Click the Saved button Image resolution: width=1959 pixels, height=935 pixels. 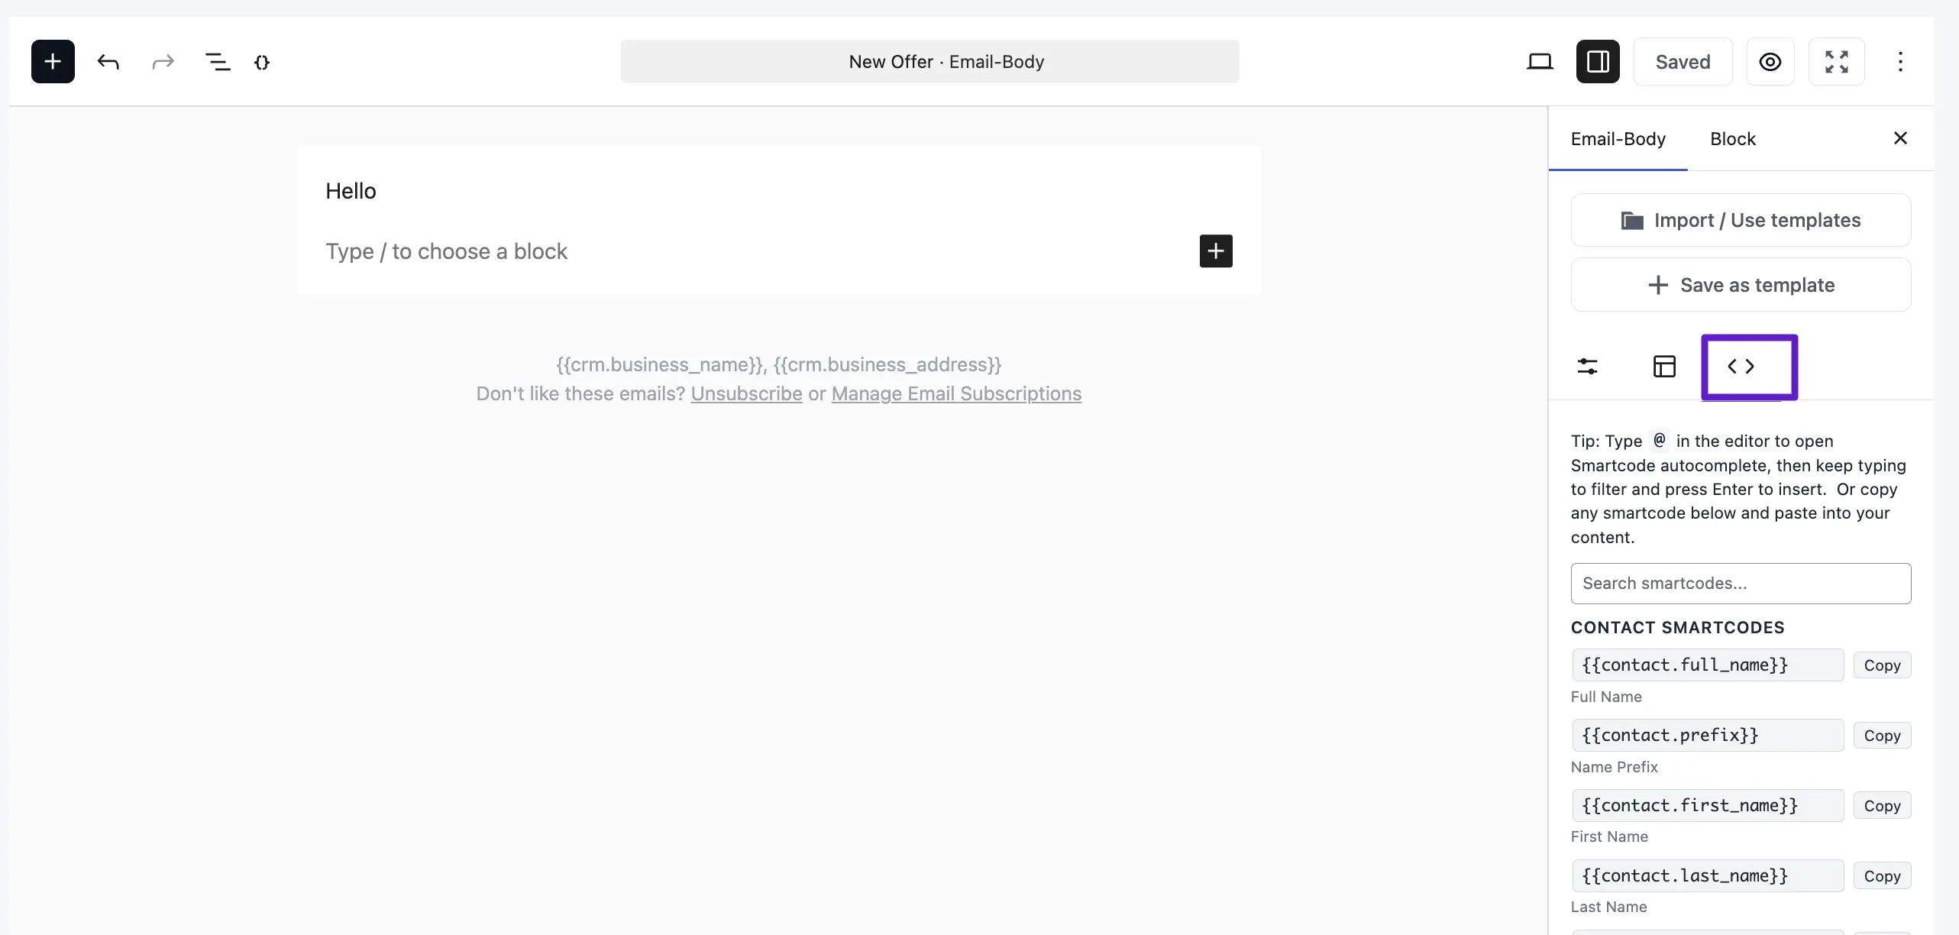pyautogui.click(x=1683, y=62)
